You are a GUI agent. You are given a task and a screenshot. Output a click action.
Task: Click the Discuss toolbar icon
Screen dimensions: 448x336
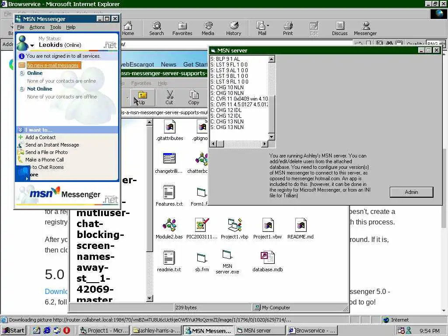(x=339, y=28)
